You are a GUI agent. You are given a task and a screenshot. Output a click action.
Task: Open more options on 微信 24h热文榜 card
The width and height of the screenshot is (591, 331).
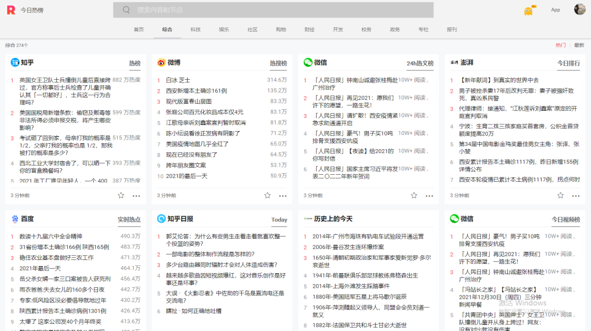point(430,196)
